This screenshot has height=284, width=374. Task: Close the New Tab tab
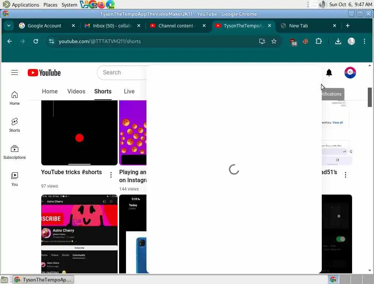coord(335,26)
